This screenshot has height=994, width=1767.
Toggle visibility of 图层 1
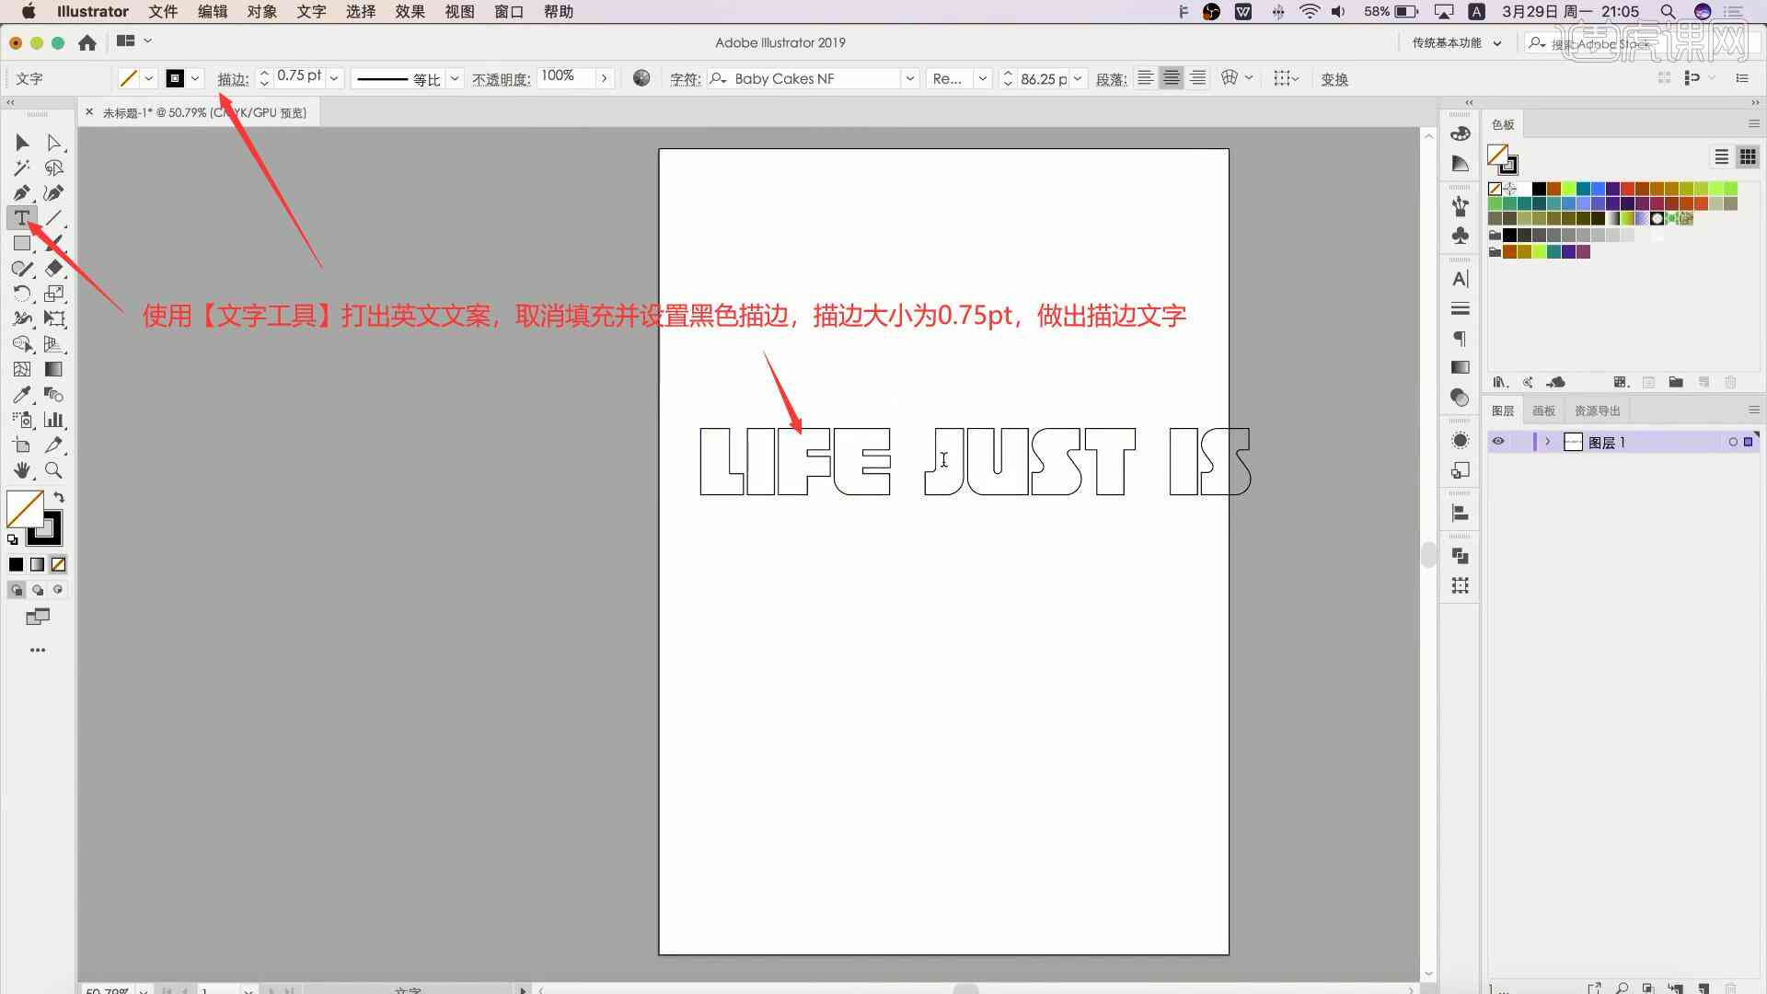pyautogui.click(x=1498, y=442)
